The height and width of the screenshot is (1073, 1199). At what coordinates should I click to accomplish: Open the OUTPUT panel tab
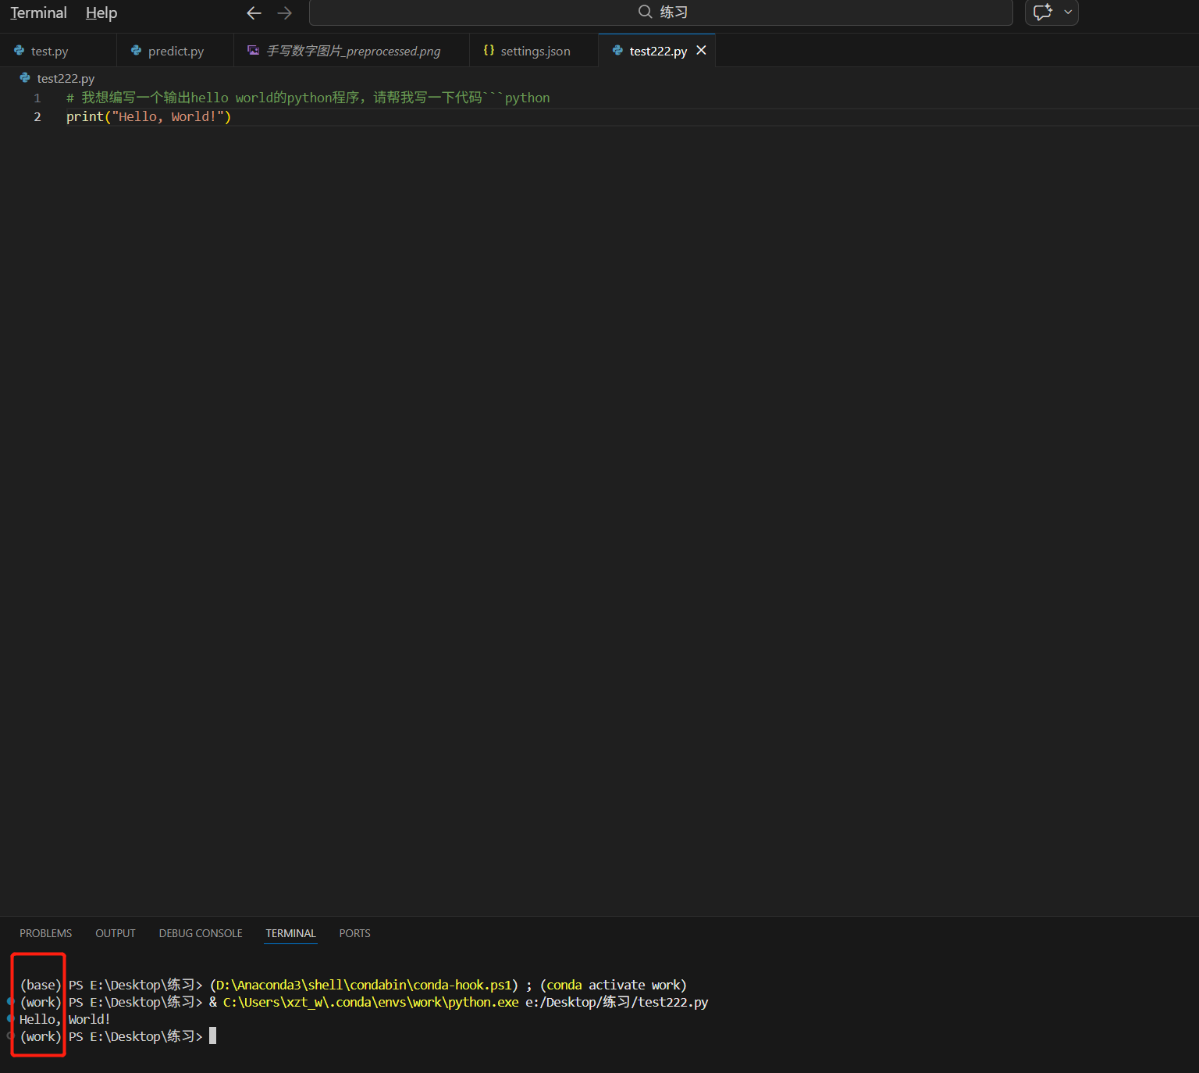(116, 933)
